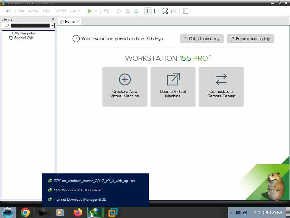The height and width of the screenshot is (218, 290).
Task: Open the power options dropdown arrow next to play
Action: (x=96, y=11)
